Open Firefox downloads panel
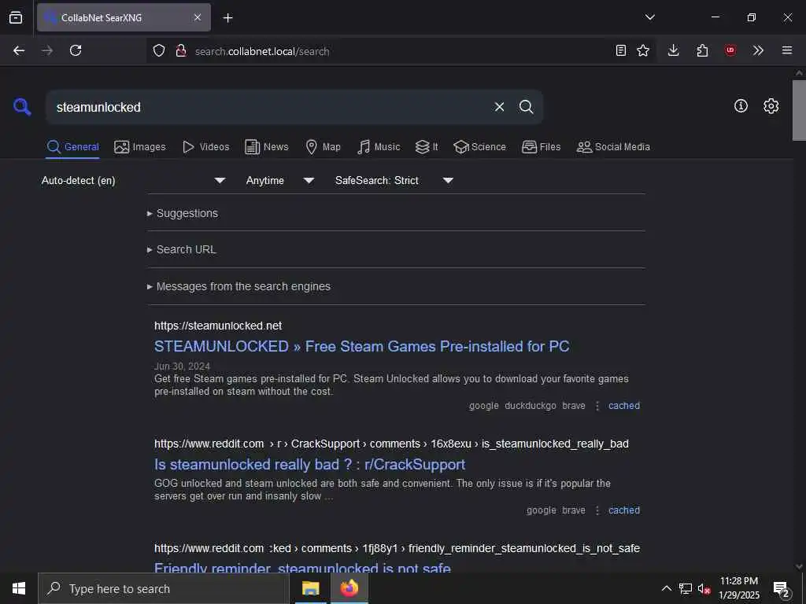 [673, 50]
